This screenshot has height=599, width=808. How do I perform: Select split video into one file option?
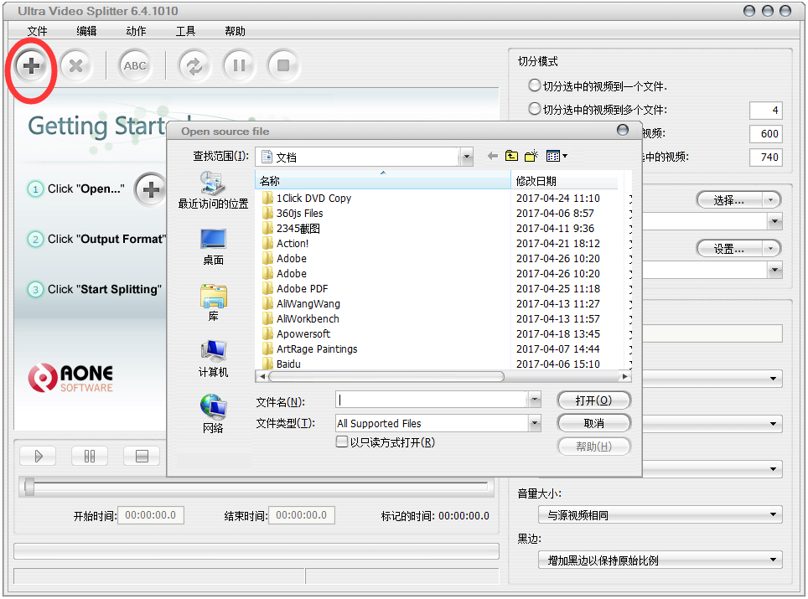(535, 85)
